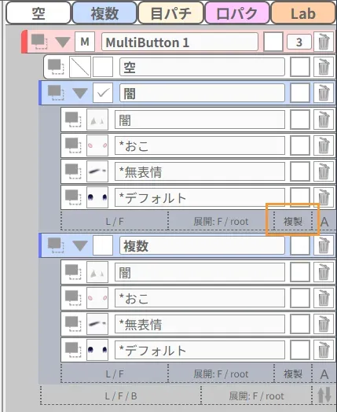Click 複製 under the 闇 group
337x412 pixels.
coord(293,222)
